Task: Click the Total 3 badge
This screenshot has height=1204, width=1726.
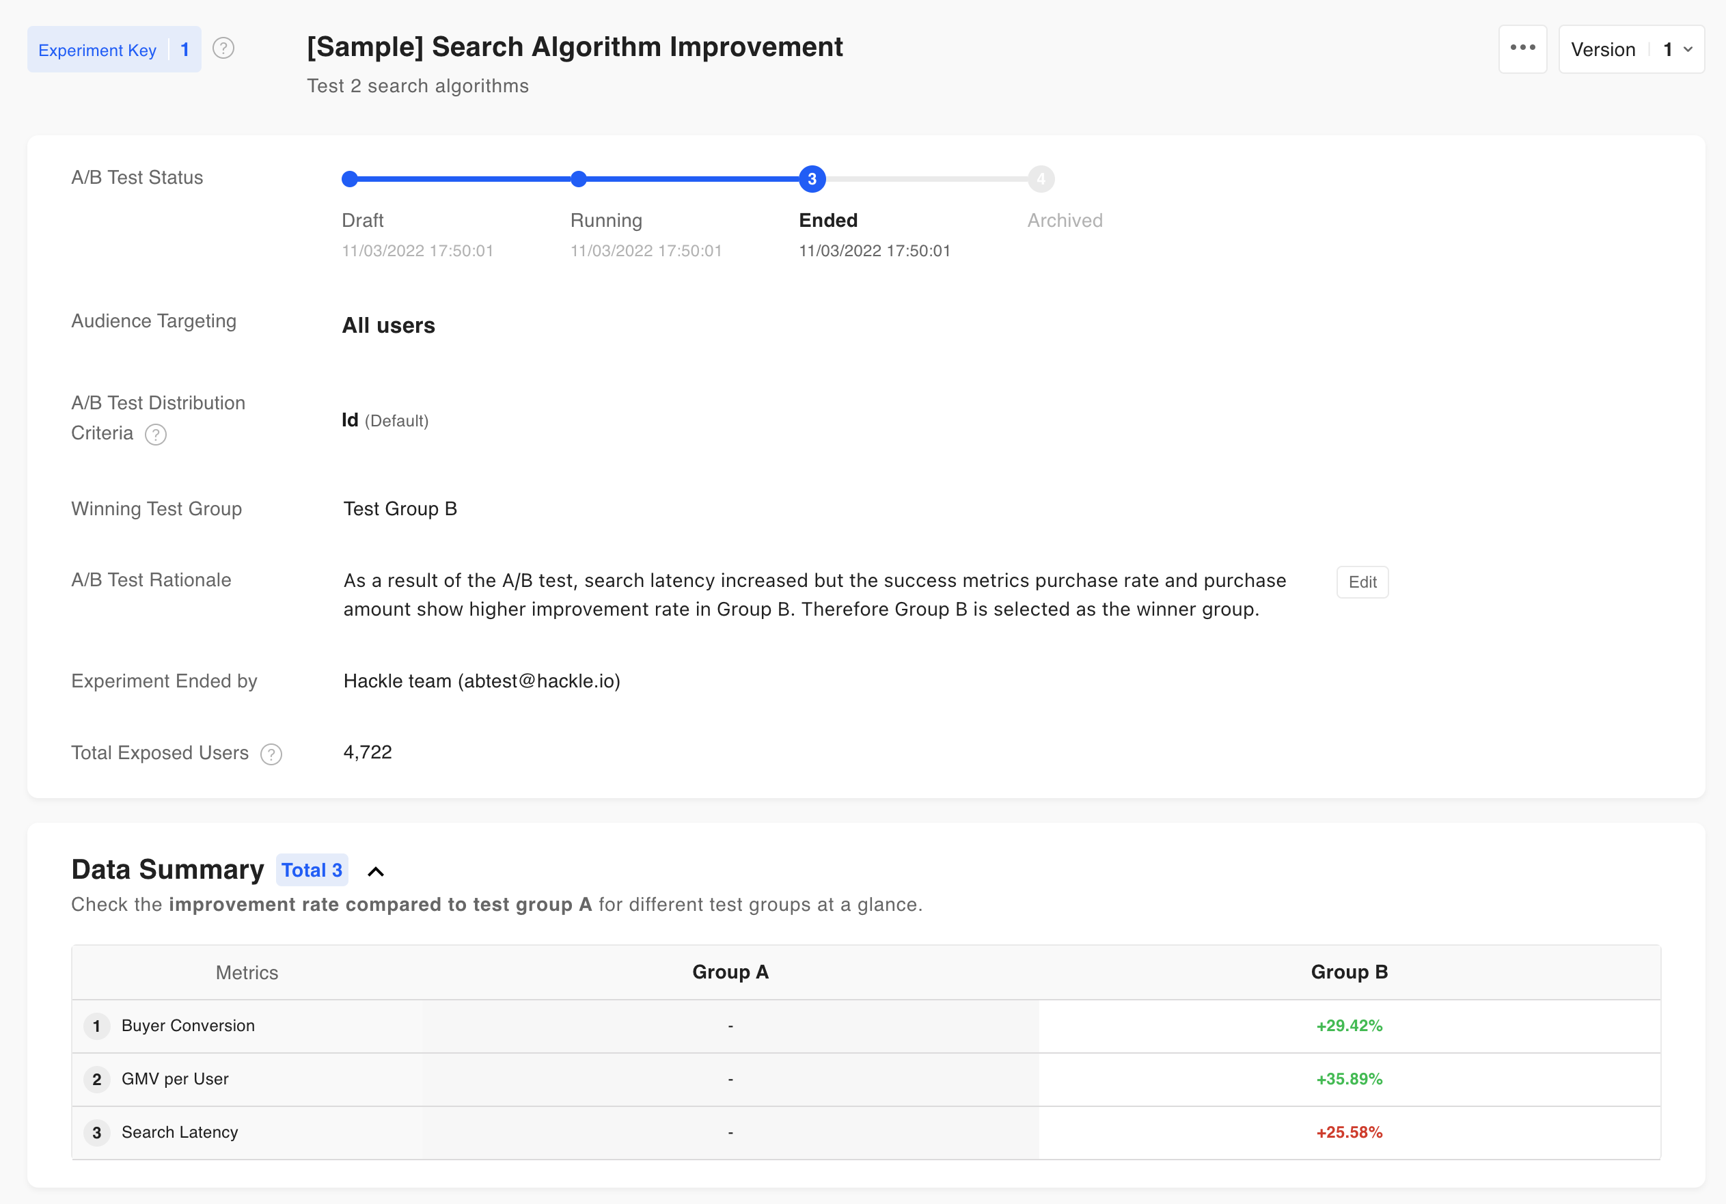Action: click(311, 871)
